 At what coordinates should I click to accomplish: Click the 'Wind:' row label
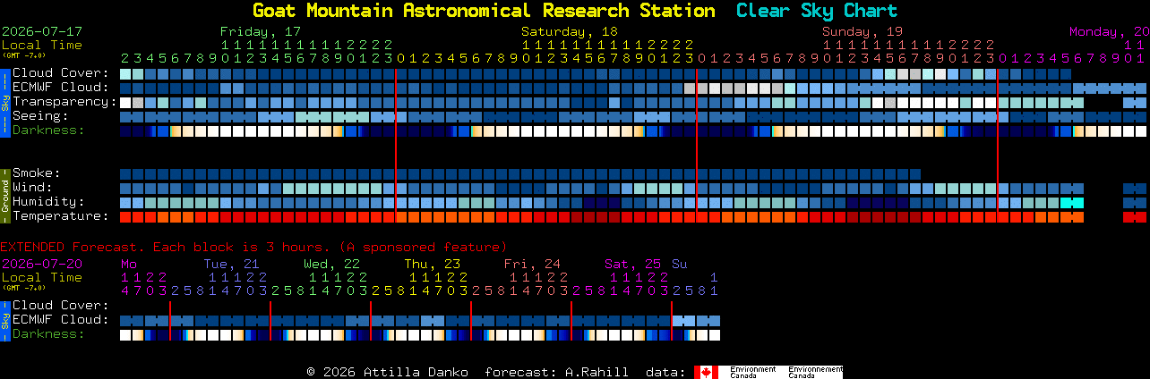tap(32, 188)
